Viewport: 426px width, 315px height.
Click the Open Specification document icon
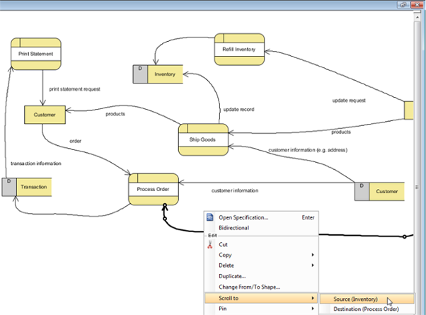click(209, 217)
